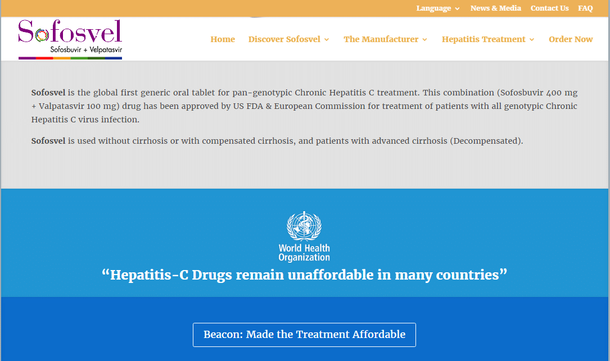Click the quote about Hepatitis-C Drugs unaffordable
Viewport: 610px width, 361px height.
point(304,275)
